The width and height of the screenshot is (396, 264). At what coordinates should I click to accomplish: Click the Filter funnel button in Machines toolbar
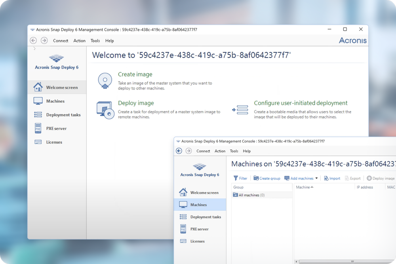(x=240, y=179)
